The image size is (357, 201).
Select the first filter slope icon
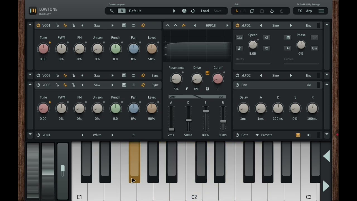coord(168,25)
